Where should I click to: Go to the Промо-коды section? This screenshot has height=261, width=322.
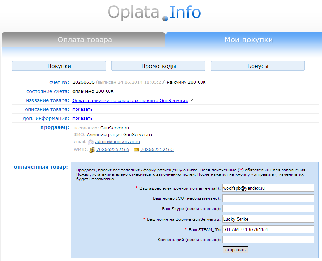(x=158, y=66)
